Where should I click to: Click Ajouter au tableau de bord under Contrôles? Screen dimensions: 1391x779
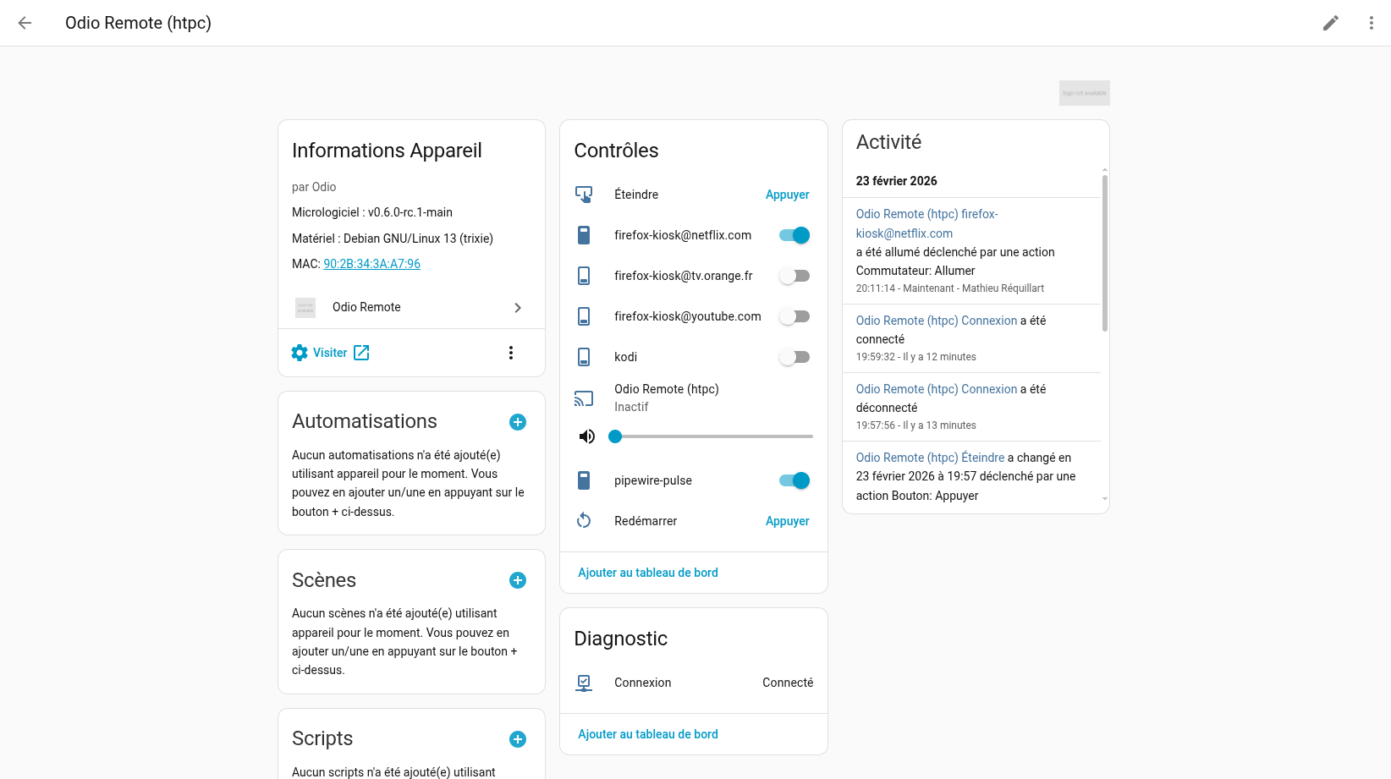648,573
